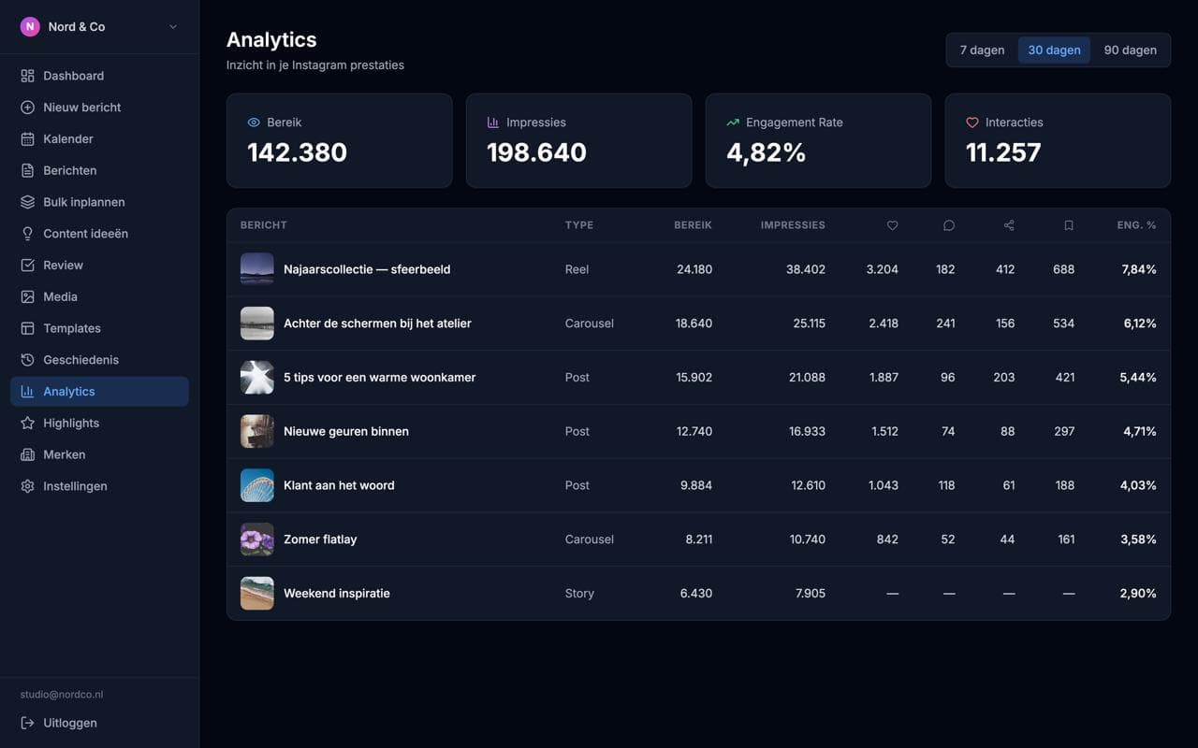The height and width of the screenshot is (748, 1198).
Task: Click the comments bubble column header icon
Action: [x=949, y=225]
